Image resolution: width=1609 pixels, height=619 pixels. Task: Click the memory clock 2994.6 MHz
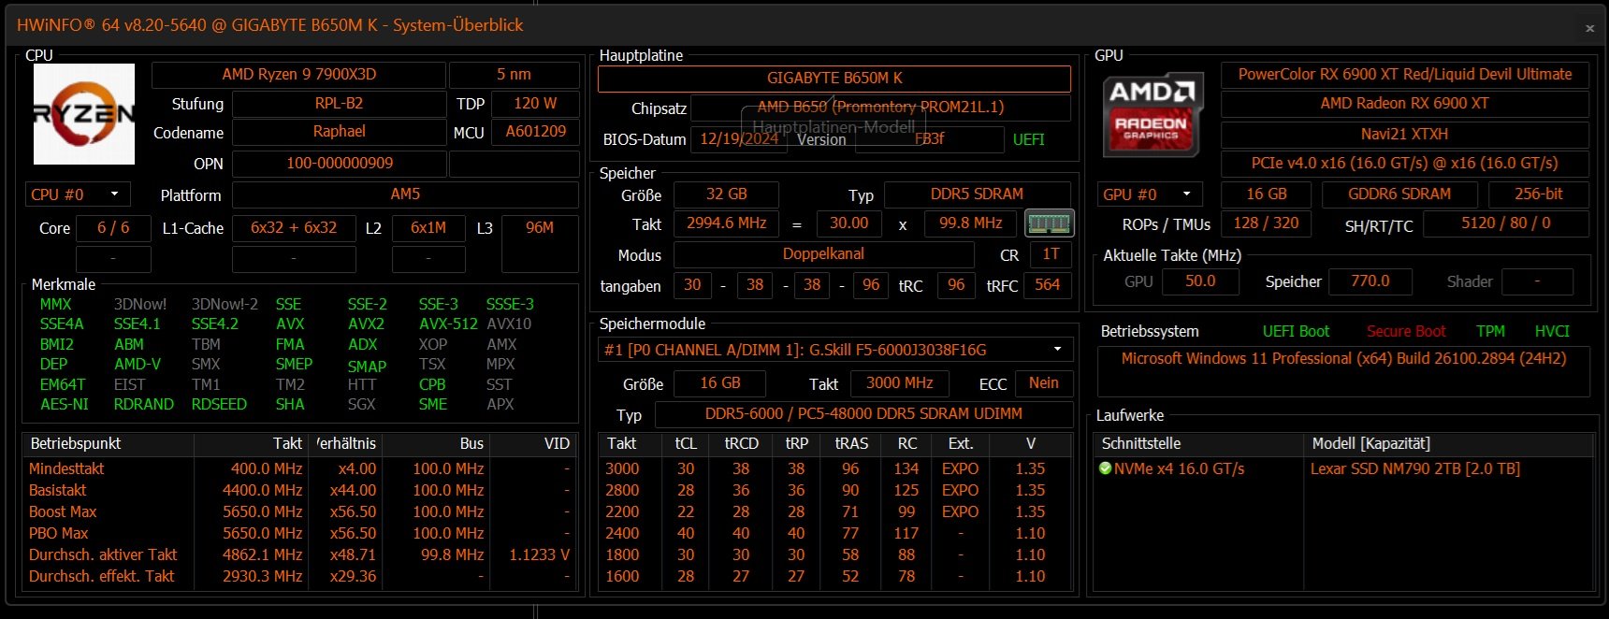[726, 223]
